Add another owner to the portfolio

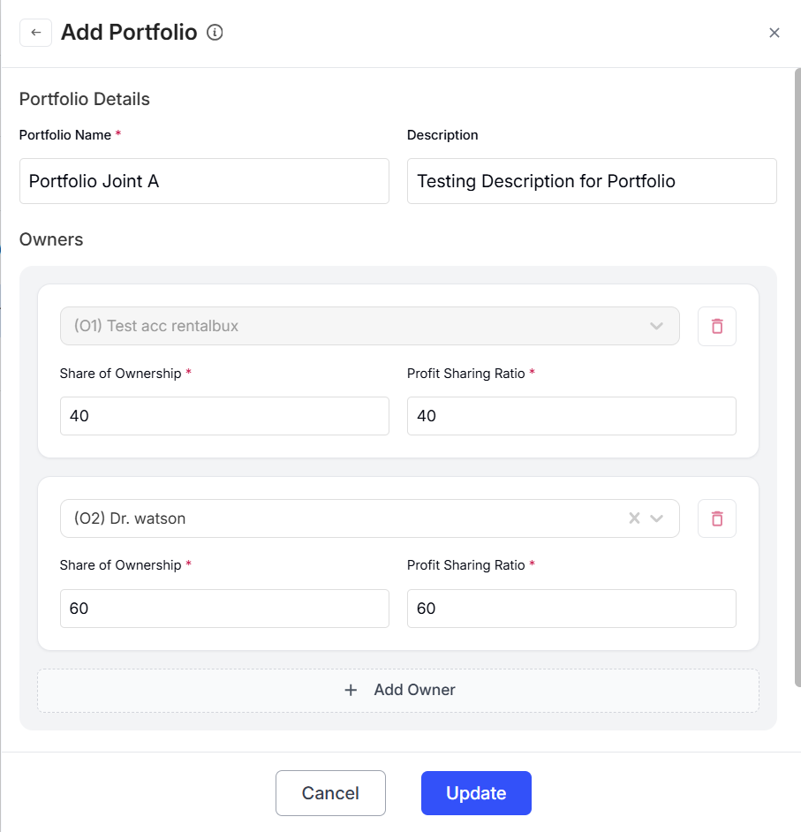[x=398, y=690]
